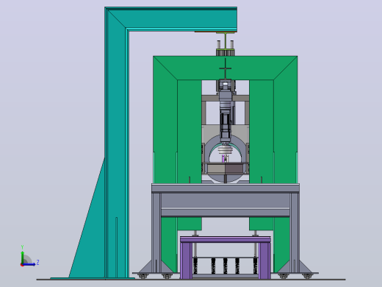Select the purple lower stand crossbar
This screenshot has height=287, width=382.
[x=226, y=240]
